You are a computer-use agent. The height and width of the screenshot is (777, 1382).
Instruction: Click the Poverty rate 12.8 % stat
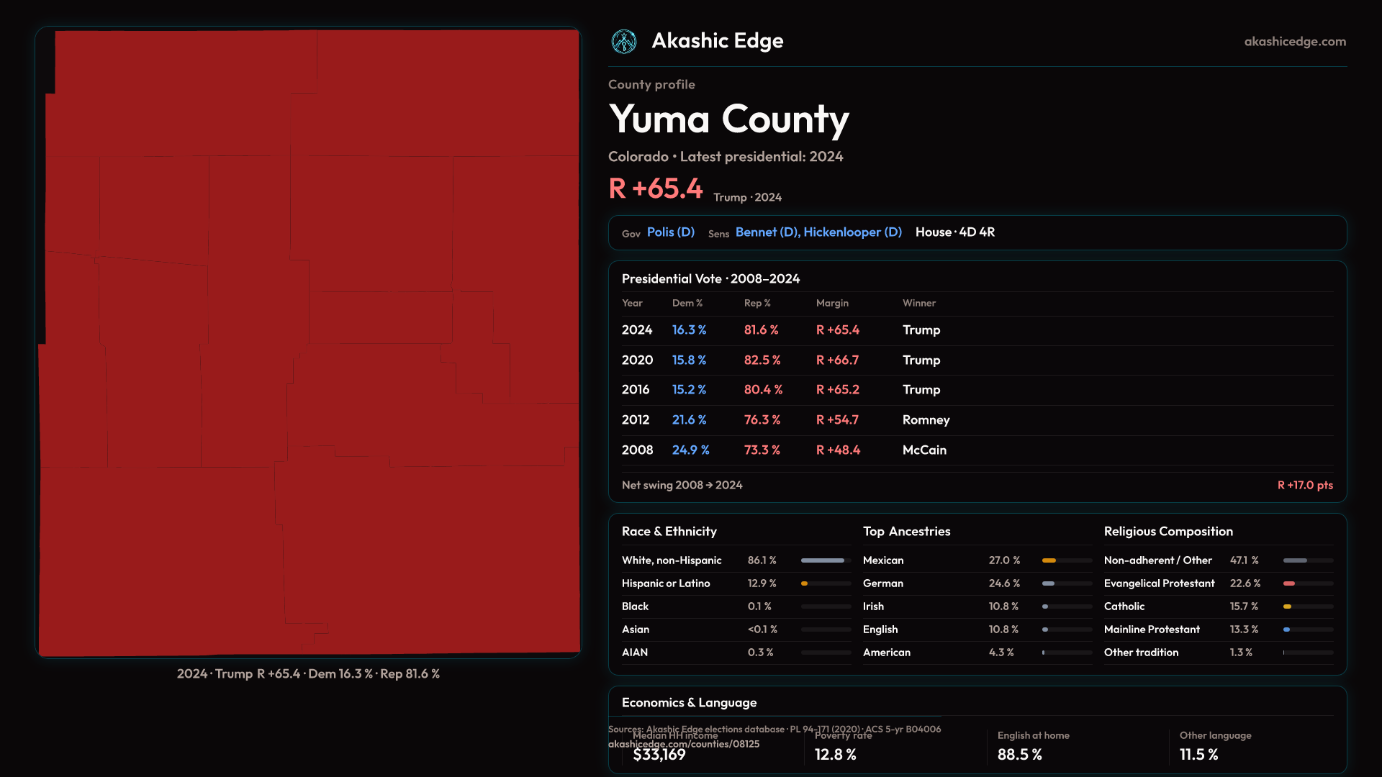[835, 755]
